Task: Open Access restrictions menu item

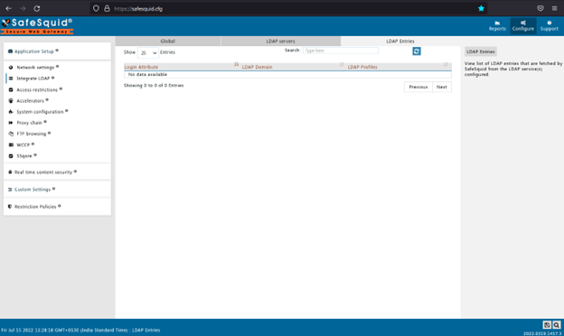Action: click(37, 89)
